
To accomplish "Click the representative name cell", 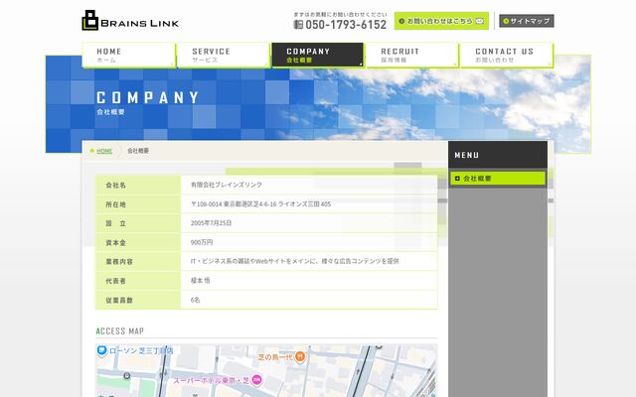I will tap(309, 280).
